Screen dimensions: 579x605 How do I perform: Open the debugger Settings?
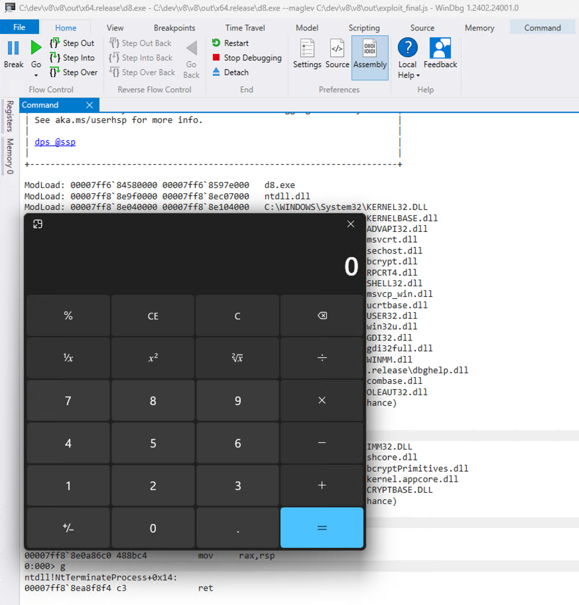[307, 54]
